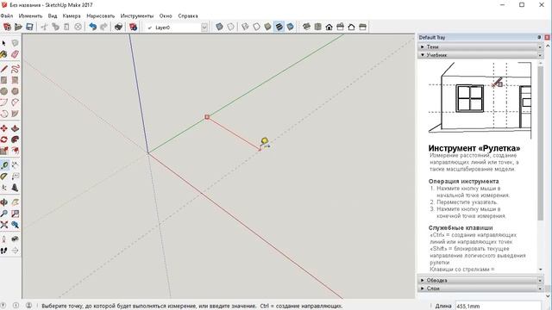Switch to Shaded style
This screenshot has width=552, height=310.
(268, 27)
